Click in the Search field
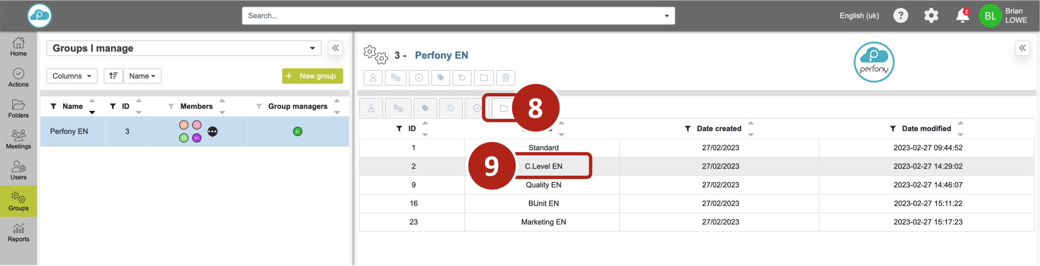Screen dimensions: 1040x266 click(x=452, y=16)
